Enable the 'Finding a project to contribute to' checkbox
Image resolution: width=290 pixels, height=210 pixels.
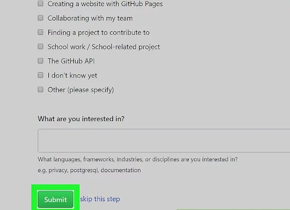point(41,32)
